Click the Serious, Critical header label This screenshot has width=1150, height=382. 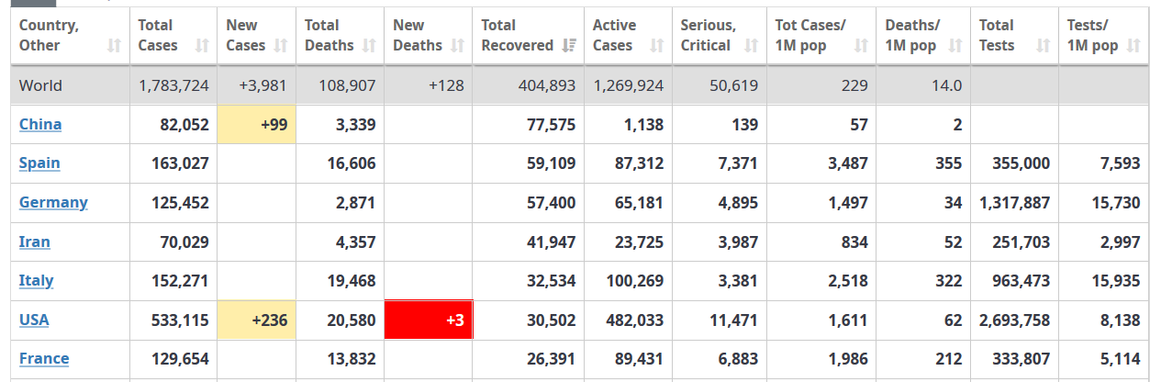click(708, 35)
